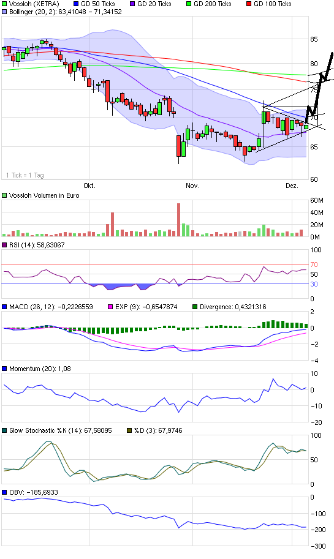Click the OBV legend swatch
The image size is (334, 559).
point(4,492)
